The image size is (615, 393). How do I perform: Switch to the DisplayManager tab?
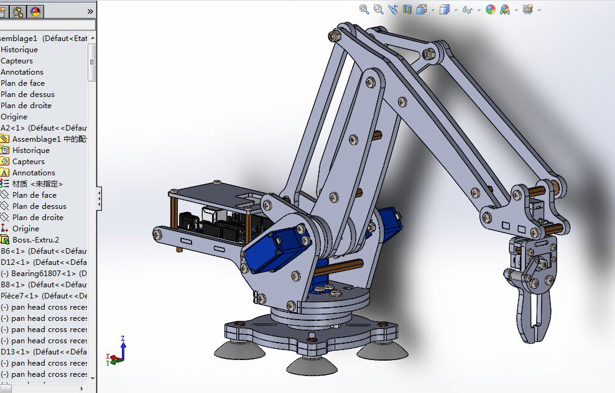[35, 12]
